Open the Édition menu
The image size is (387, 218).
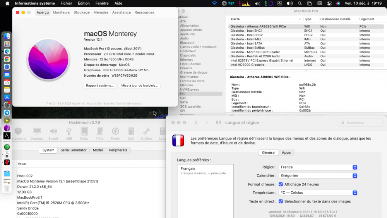pyautogui.click(x=84, y=3)
